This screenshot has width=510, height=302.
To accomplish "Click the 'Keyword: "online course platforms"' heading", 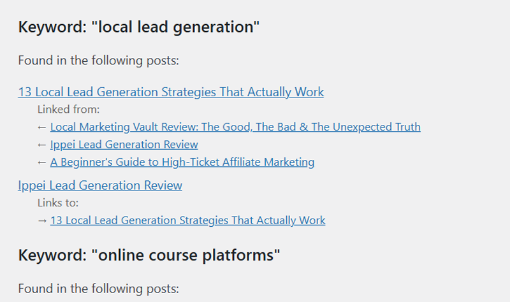I will (x=149, y=255).
